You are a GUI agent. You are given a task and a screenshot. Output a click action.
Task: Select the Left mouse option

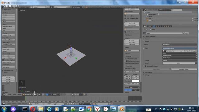(128, 90)
